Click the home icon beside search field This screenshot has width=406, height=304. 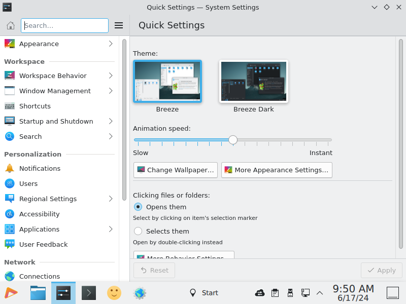click(x=10, y=25)
